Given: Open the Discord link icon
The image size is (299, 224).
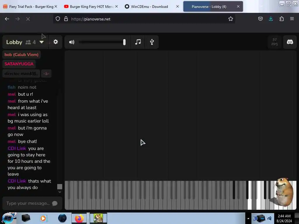Looking at the screenshot, I should (x=290, y=42).
